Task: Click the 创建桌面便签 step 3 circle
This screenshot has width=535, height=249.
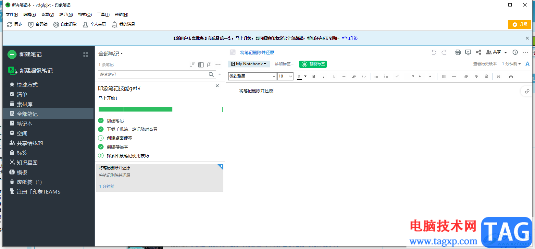Action: (101, 138)
